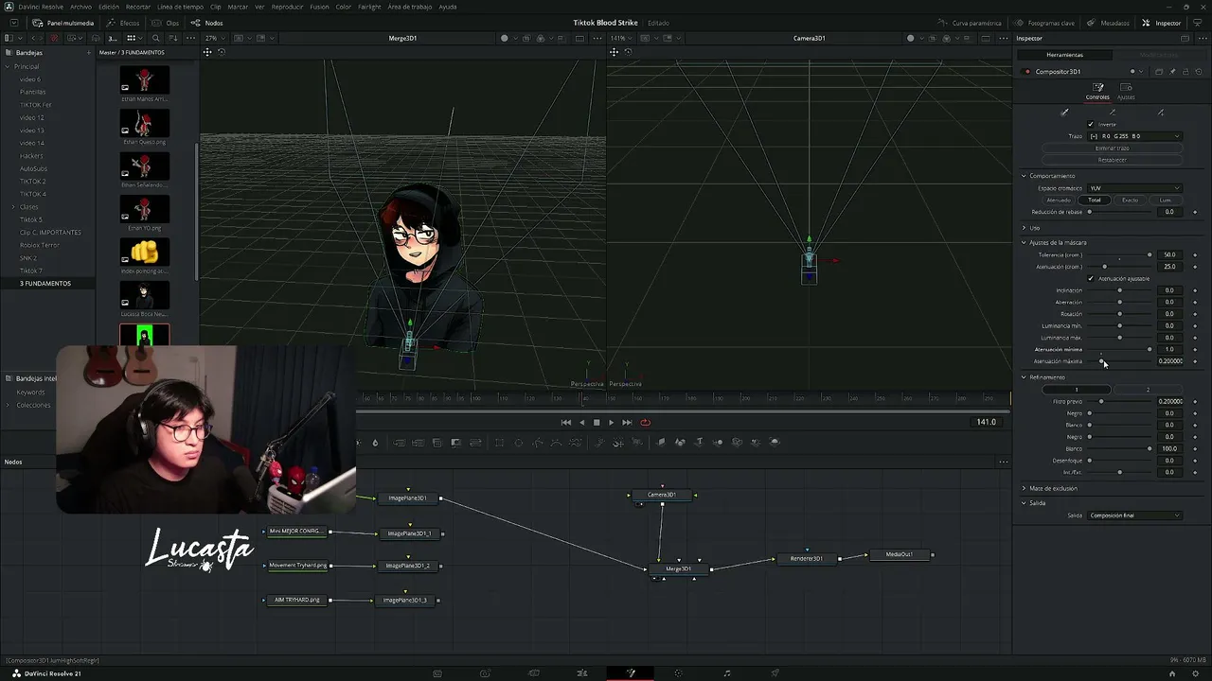Click the home icon in bottom bar
This screenshot has height=681, width=1212.
1172,673
